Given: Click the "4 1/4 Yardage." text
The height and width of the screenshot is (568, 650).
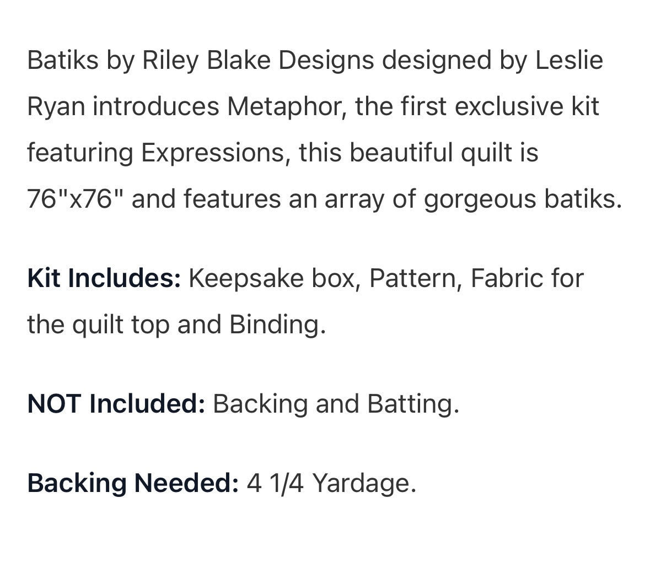Looking at the screenshot, I should tap(331, 483).
